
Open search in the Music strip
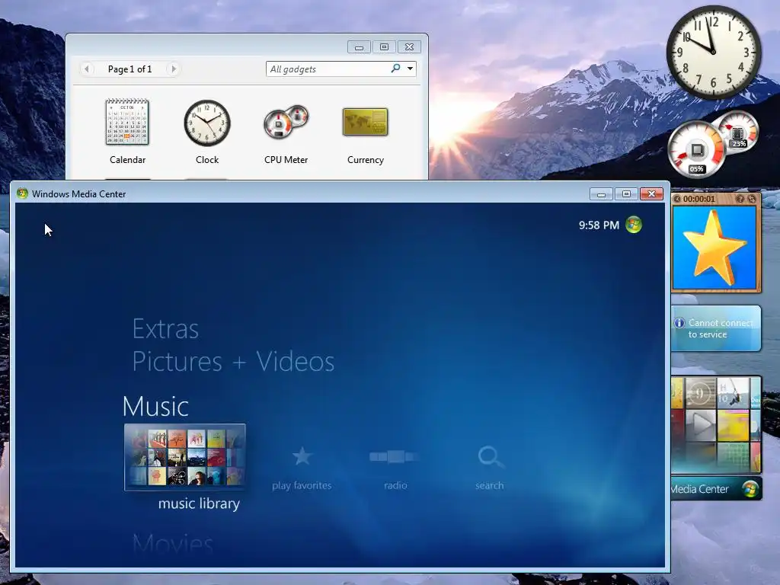490,468
